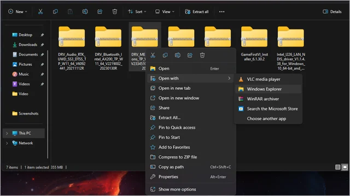The image size is (350, 196).
Task: Open the New item menu button
Action: click(17, 11)
